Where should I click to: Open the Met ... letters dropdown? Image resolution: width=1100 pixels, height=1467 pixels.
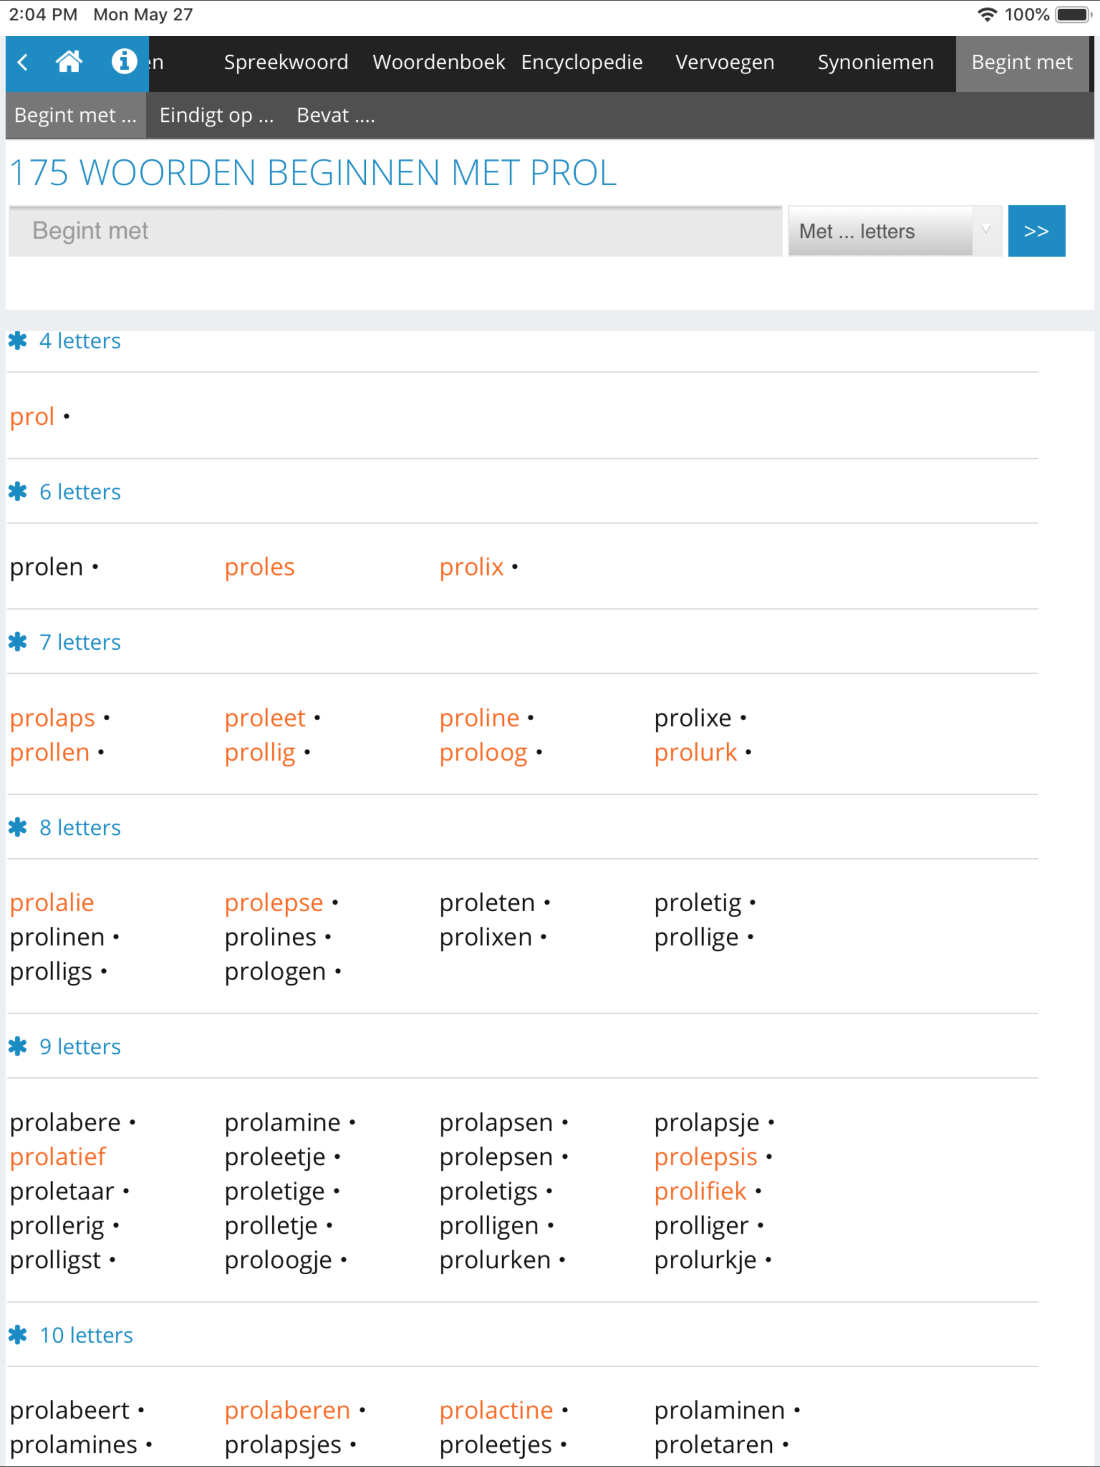894,231
